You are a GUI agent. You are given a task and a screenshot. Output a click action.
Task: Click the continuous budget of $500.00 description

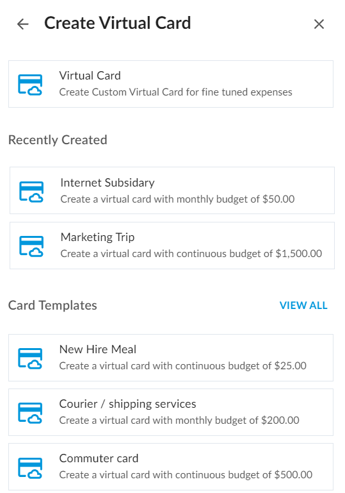tap(186, 475)
